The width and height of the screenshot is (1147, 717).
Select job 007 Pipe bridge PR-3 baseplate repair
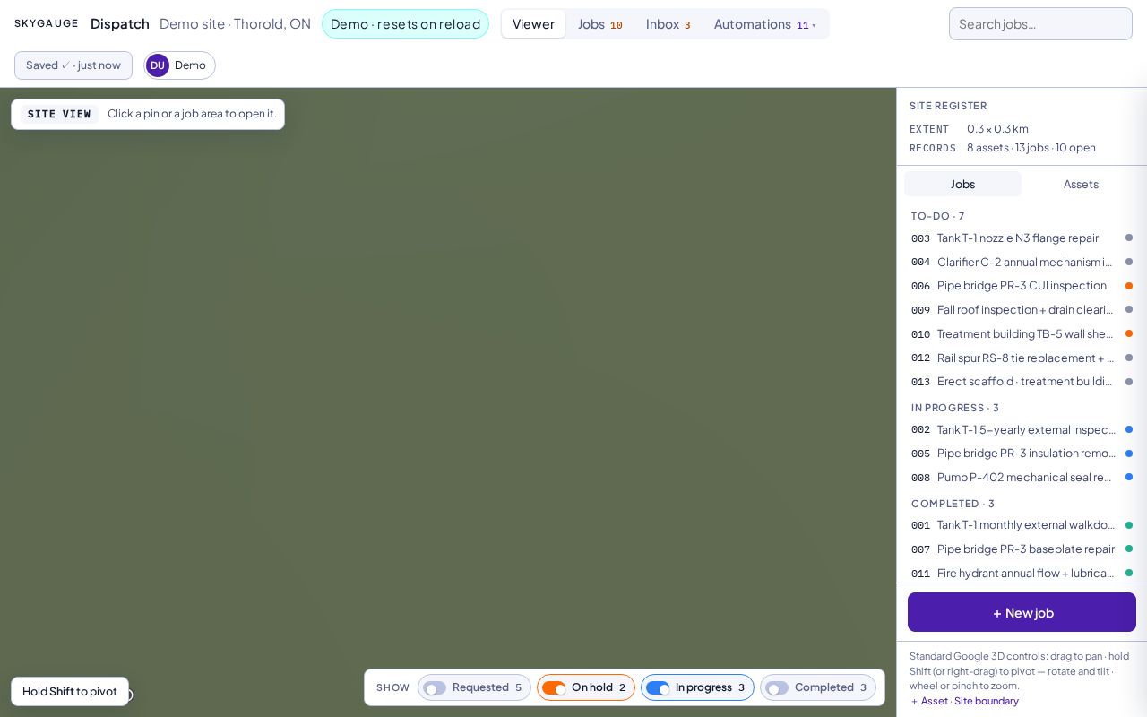point(1022,549)
